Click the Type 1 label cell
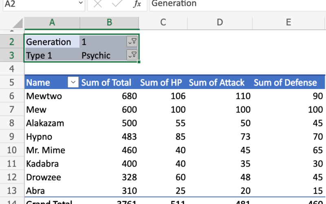 (52, 55)
